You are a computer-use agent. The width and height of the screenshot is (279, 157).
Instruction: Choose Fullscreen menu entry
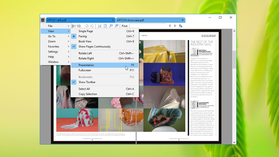pos(105,70)
